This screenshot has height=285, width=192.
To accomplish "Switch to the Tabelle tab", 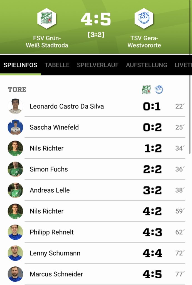I will click(x=57, y=65).
